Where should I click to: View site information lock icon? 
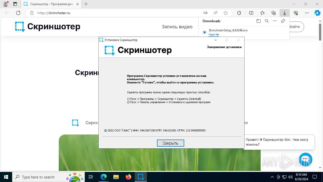32,13
